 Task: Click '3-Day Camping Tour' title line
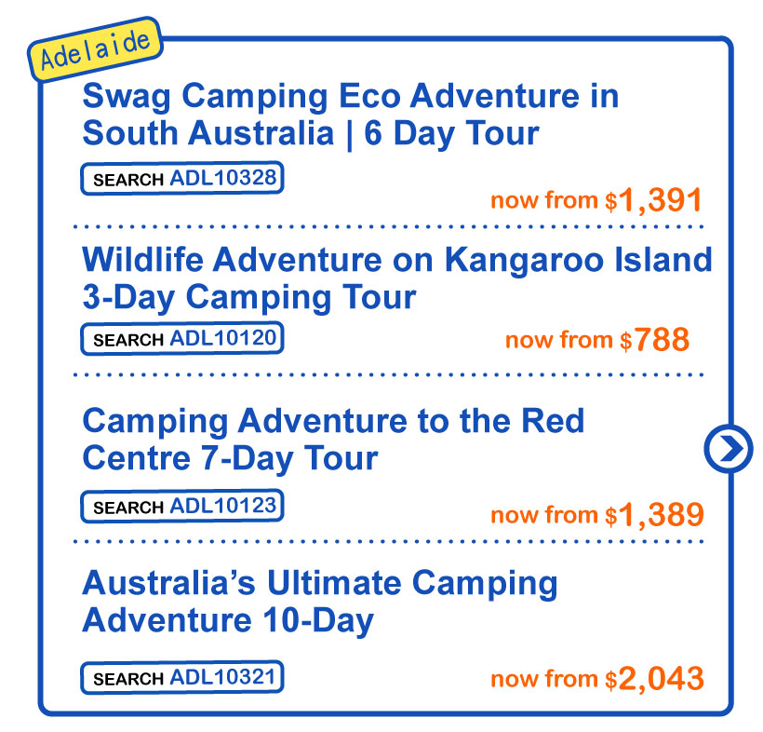(248, 297)
